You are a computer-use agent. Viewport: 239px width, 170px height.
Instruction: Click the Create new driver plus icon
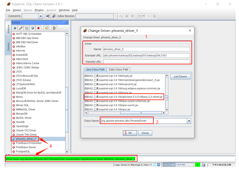click(x=15, y=28)
